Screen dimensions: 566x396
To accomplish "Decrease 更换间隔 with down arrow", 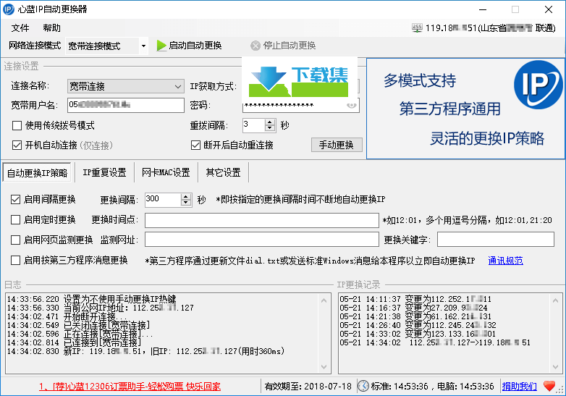I will tap(185, 203).
